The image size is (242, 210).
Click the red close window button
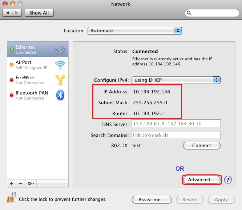pyautogui.click(x=5, y=4)
